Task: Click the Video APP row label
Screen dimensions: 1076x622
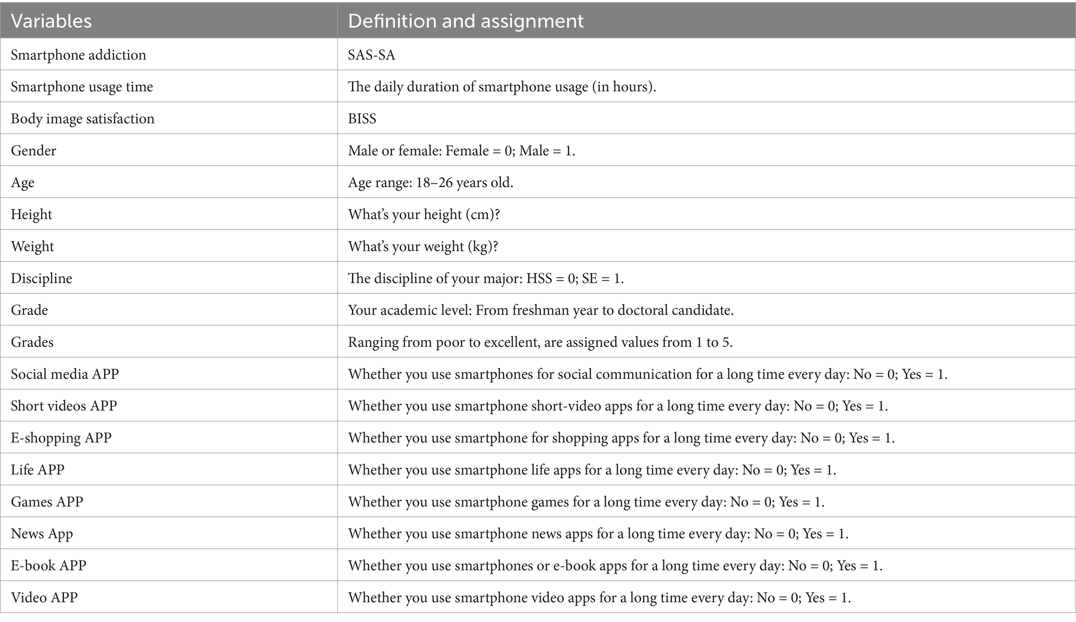Action: click(44, 597)
